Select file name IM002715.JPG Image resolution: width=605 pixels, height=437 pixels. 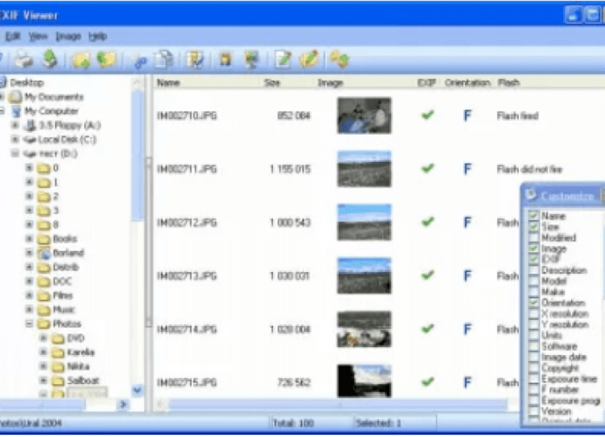[x=187, y=383]
